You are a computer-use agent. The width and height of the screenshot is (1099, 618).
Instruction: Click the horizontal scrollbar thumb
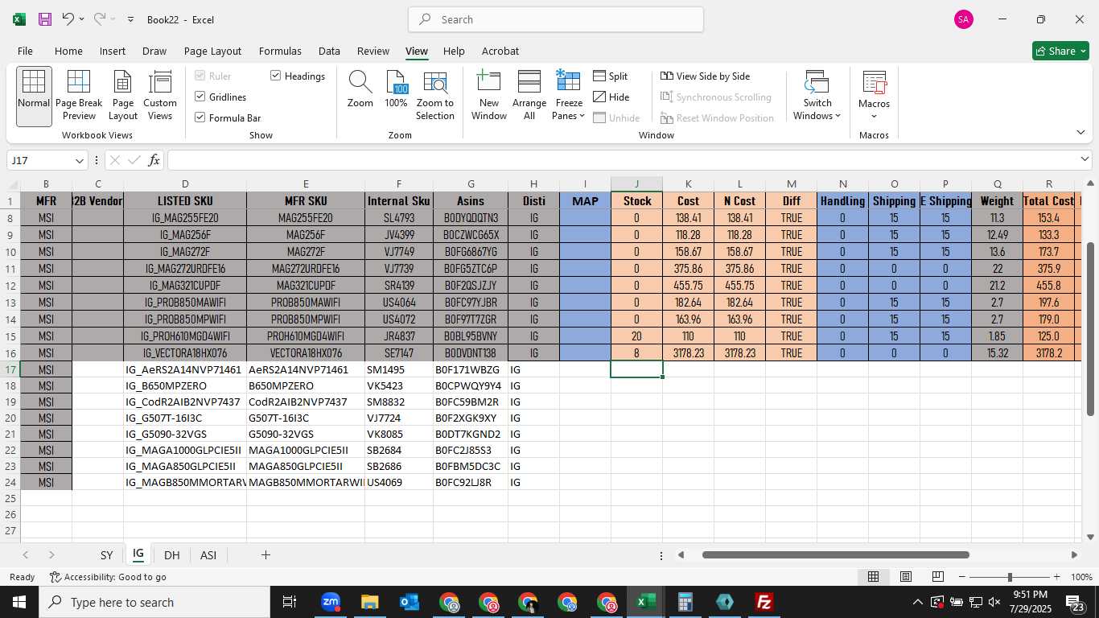pyautogui.click(x=835, y=554)
